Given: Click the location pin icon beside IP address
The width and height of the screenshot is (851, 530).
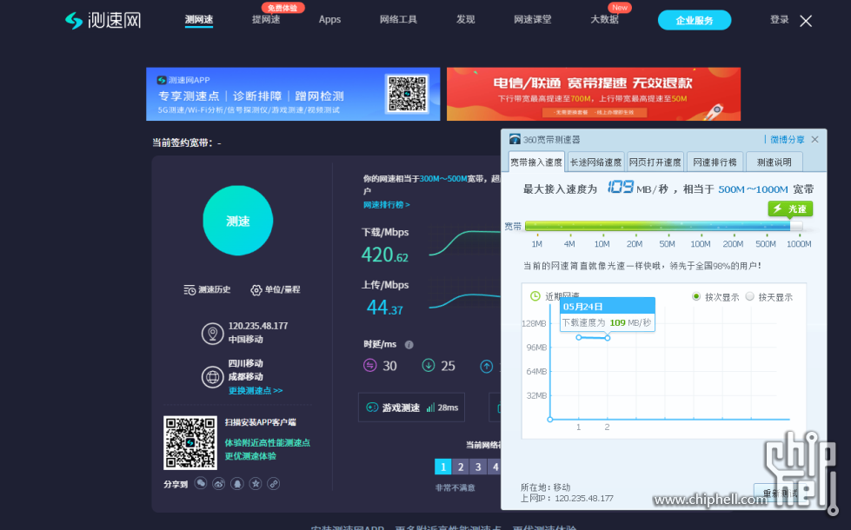Looking at the screenshot, I should tap(212, 334).
